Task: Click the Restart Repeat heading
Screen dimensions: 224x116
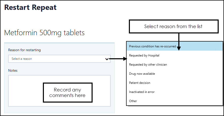Action: 30,8
